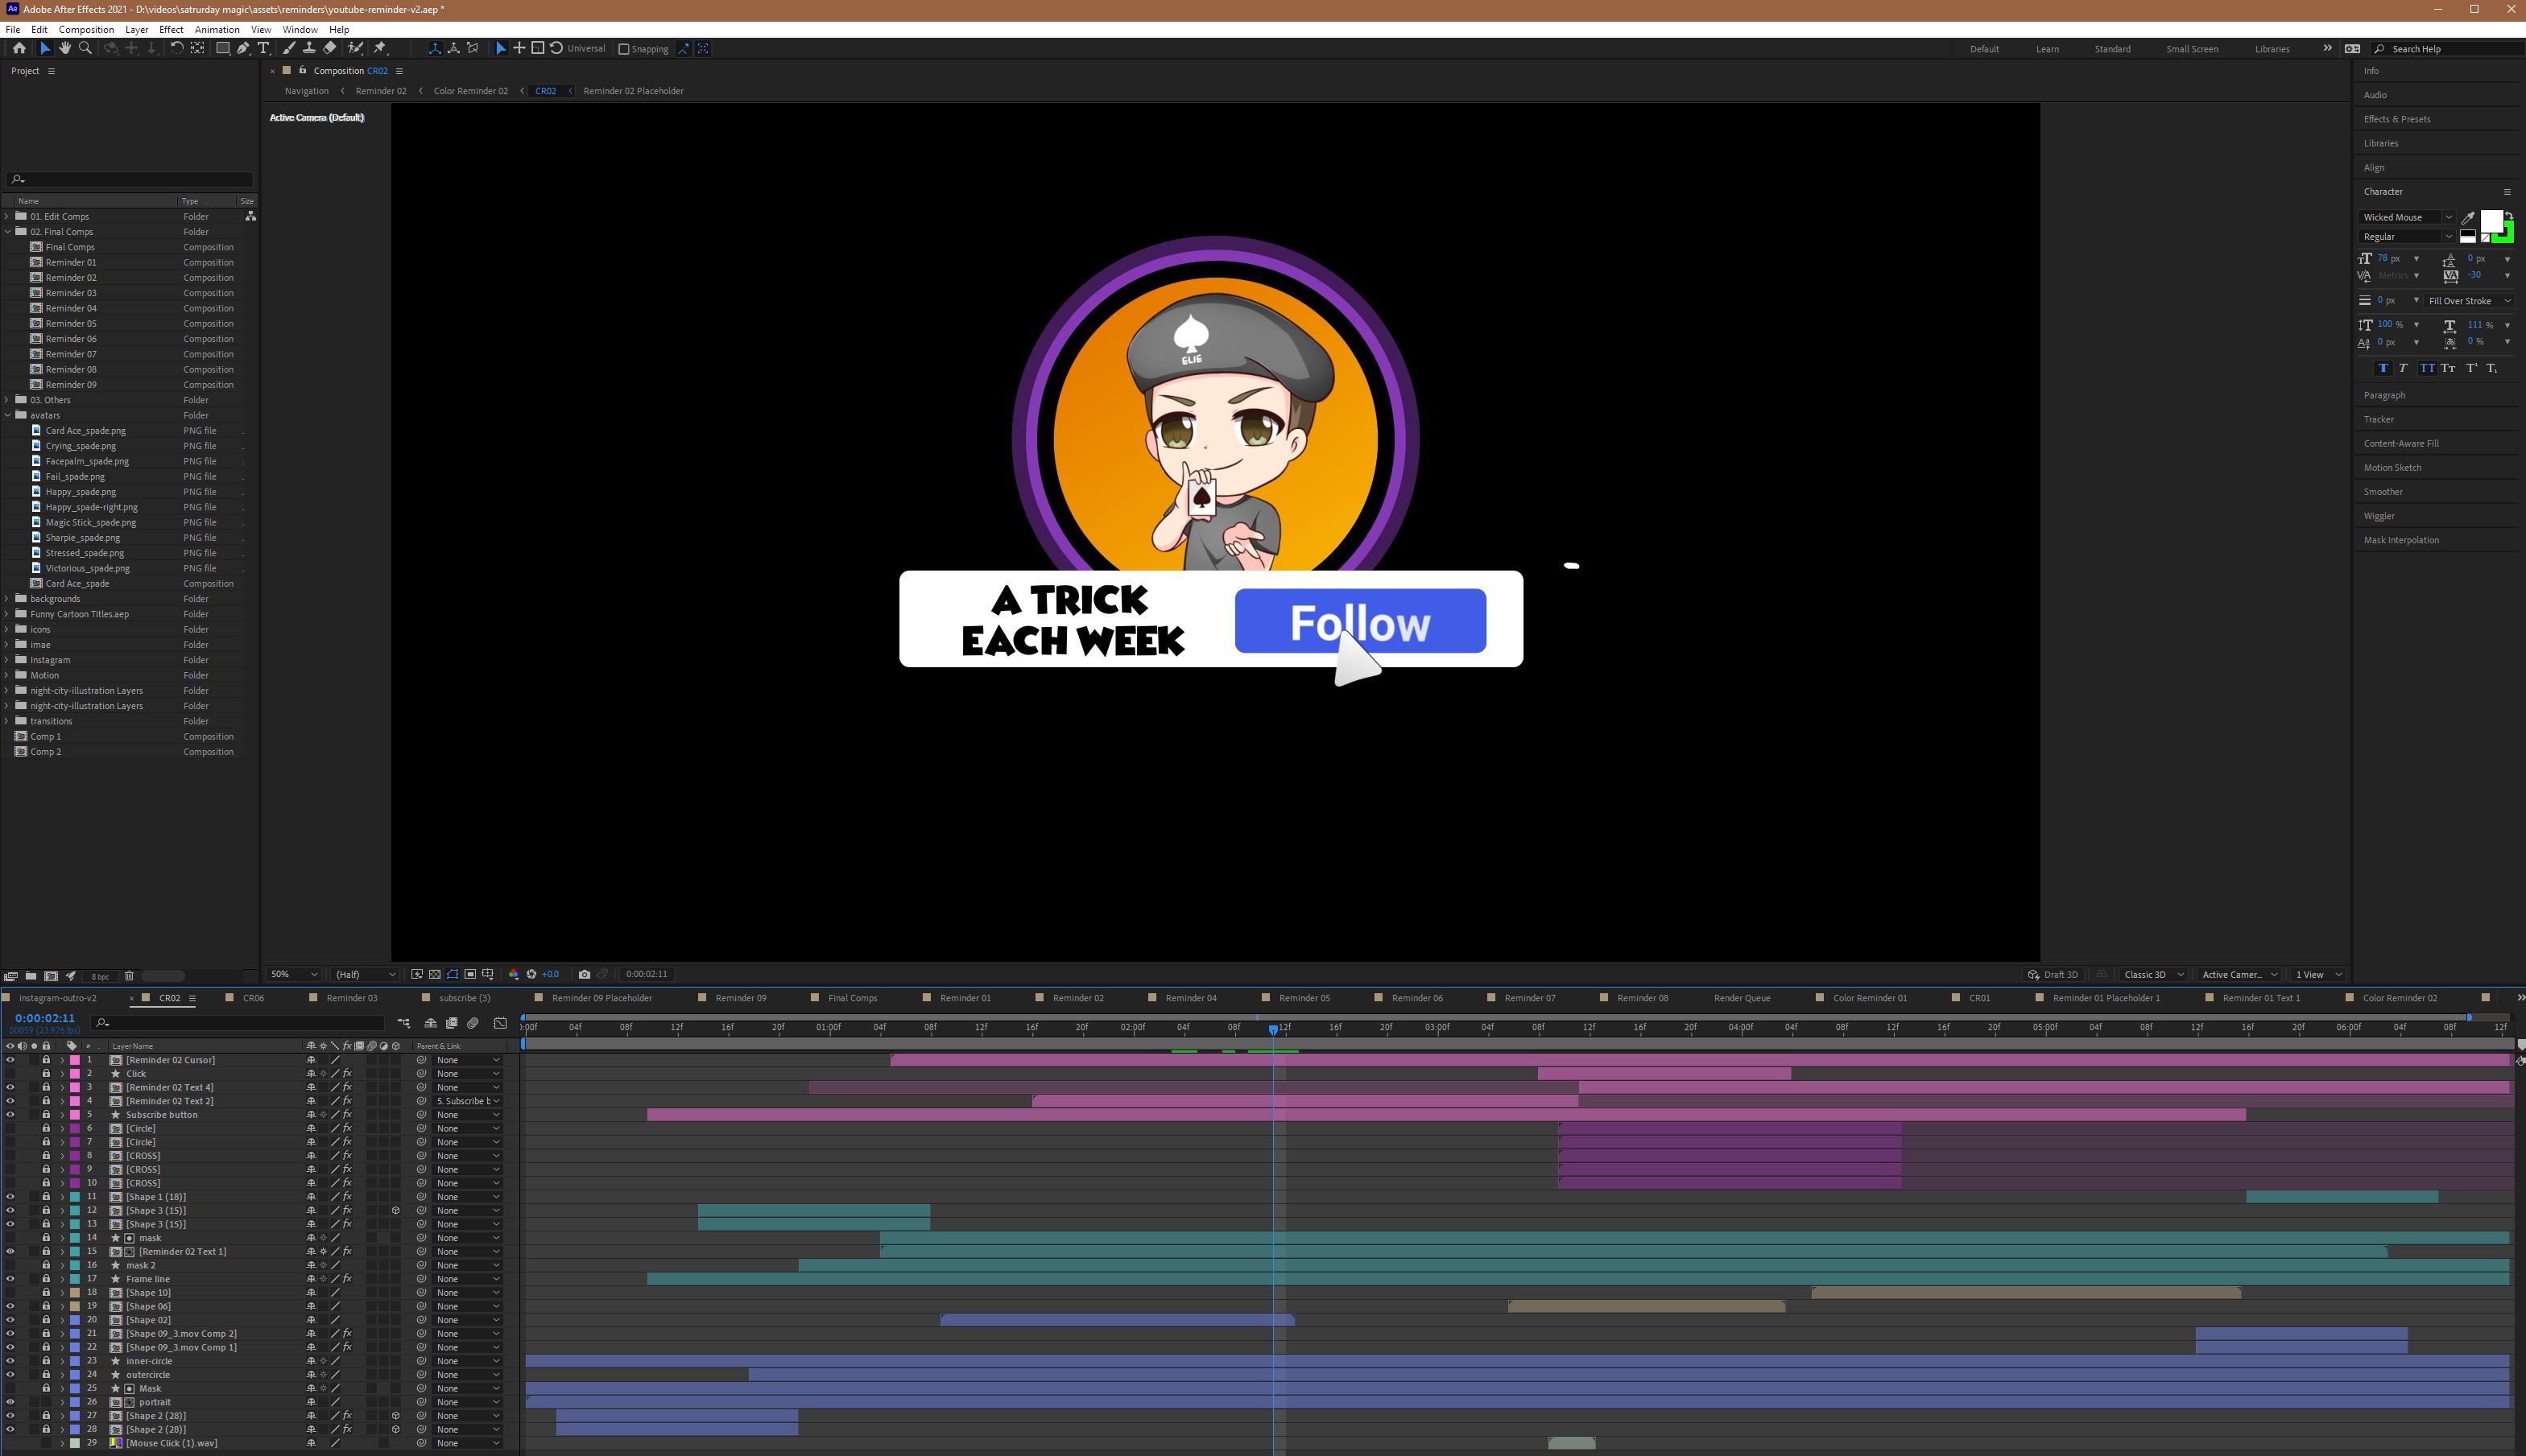Open the resolution dropdown set to Half
The width and height of the screenshot is (2526, 1456).
pos(363,973)
